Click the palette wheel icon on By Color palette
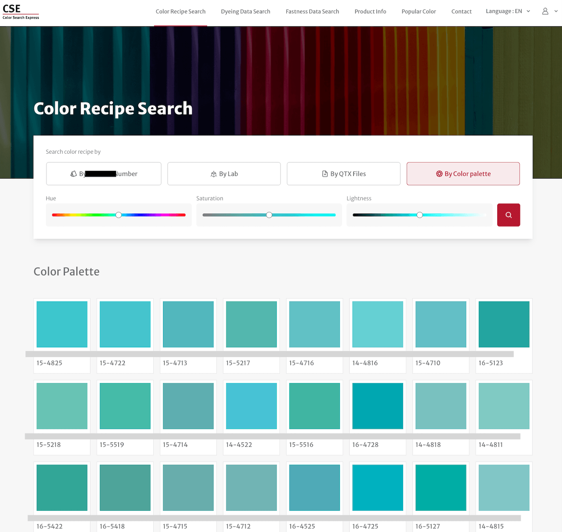The width and height of the screenshot is (562, 532). point(439,173)
